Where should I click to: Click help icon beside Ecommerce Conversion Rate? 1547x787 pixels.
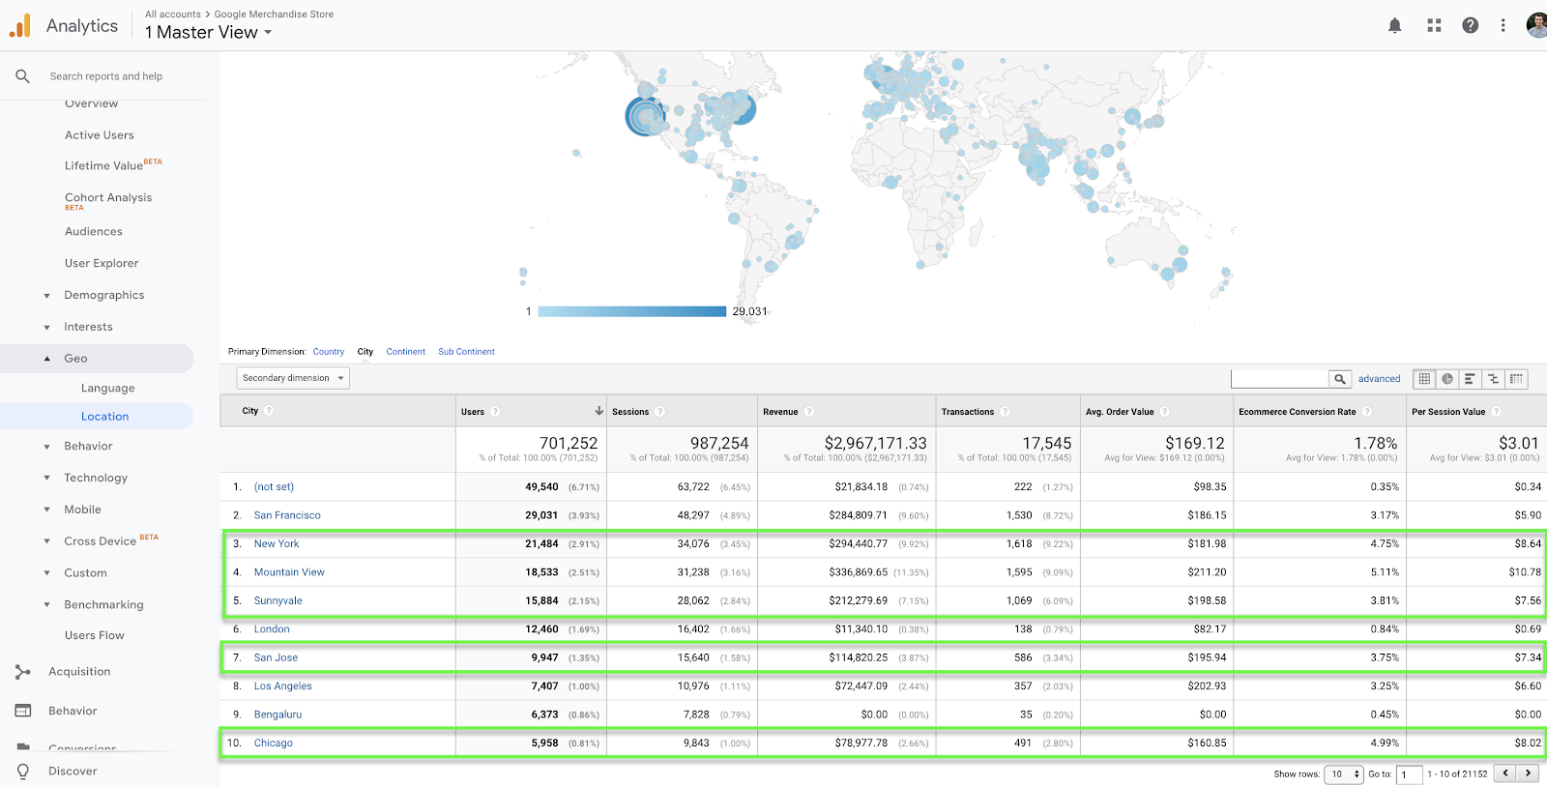pyautogui.click(x=1367, y=412)
